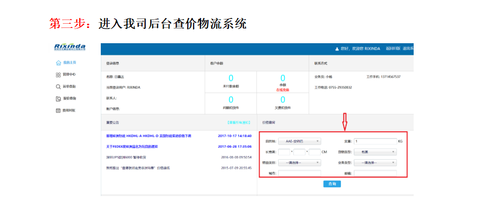Open the 业务类型 dropdown

375,162
